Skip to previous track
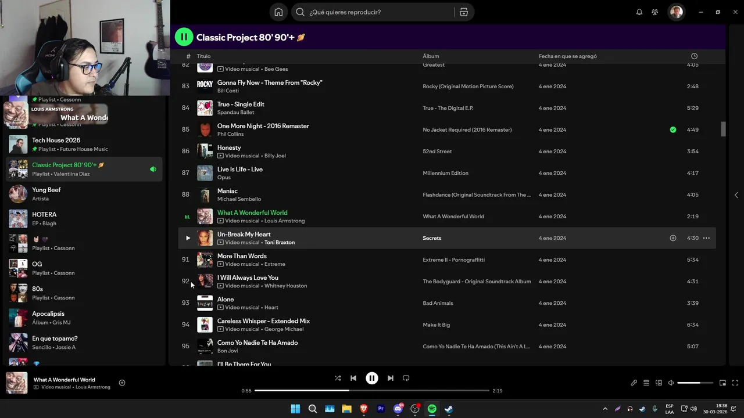The width and height of the screenshot is (744, 418). coord(353,378)
